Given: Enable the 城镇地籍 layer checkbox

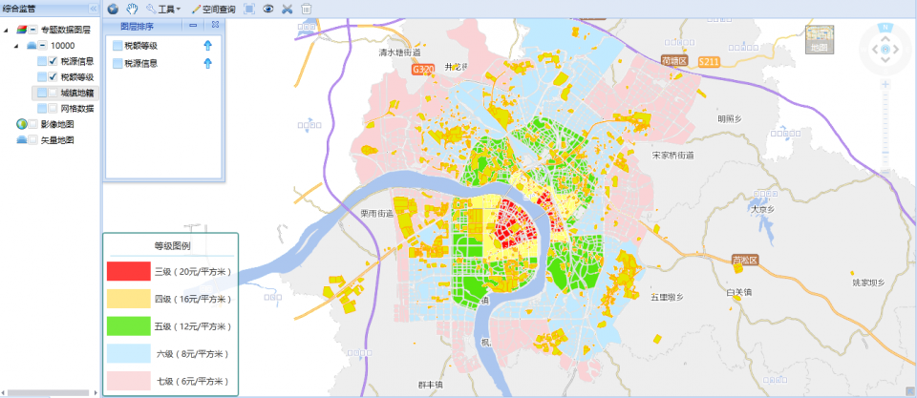Looking at the screenshot, I should (x=53, y=93).
